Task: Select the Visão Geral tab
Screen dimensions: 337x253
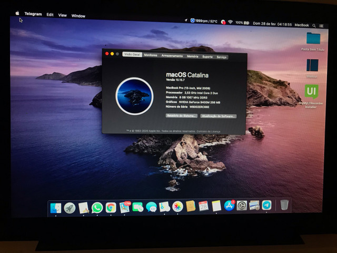Action: click(132, 54)
